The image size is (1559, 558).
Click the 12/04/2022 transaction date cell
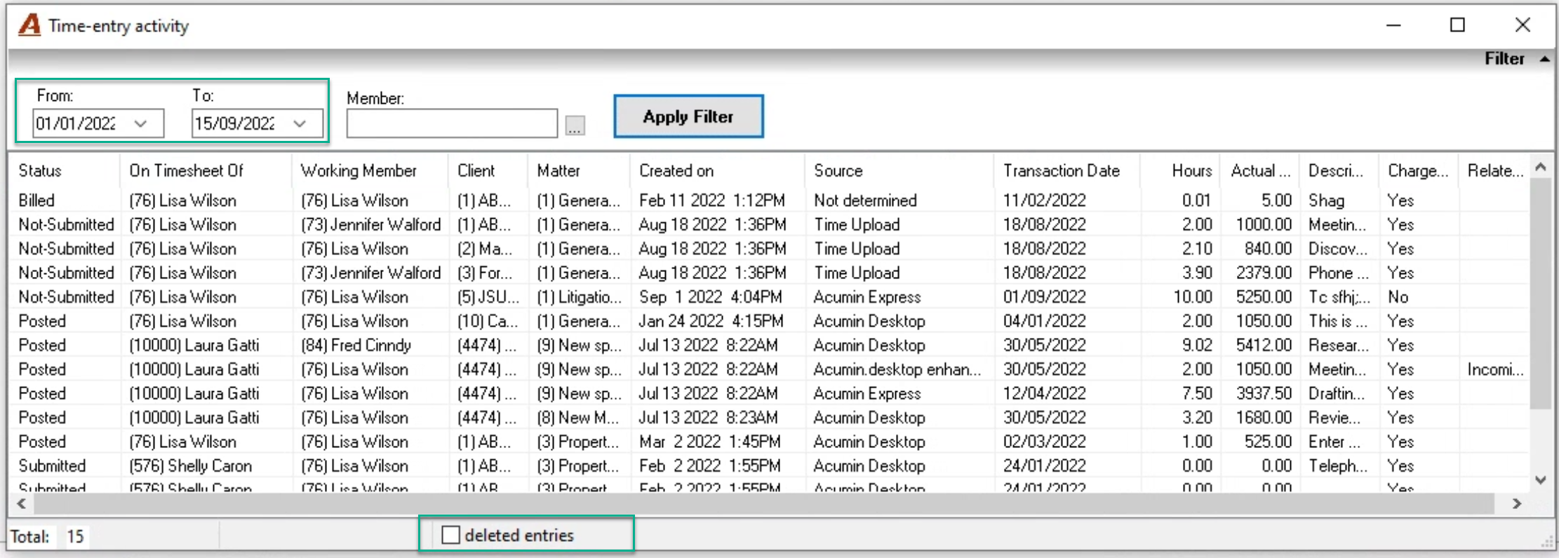point(1044,394)
